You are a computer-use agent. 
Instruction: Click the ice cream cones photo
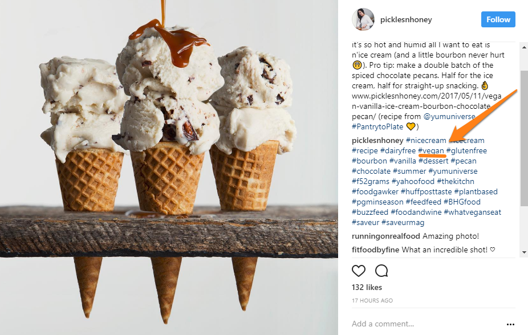click(x=169, y=167)
